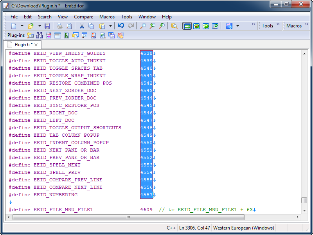The image size is (313, 235).
Task: Show hidden standard toolbar buttons via chevron
Action: click(x=253, y=24)
